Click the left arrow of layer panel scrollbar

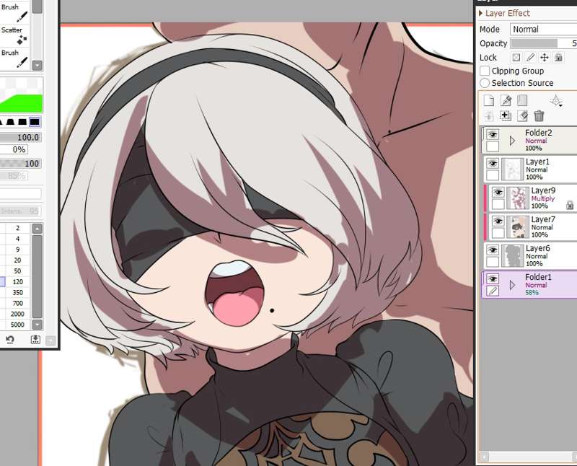click(x=484, y=457)
